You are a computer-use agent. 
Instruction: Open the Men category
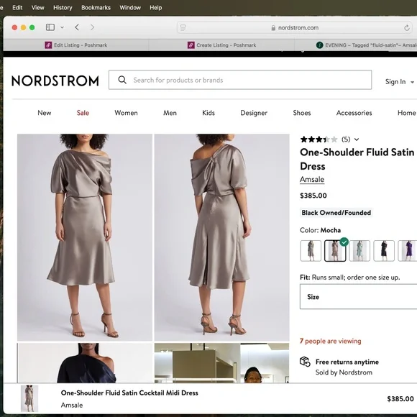click(x=170, y=113)
